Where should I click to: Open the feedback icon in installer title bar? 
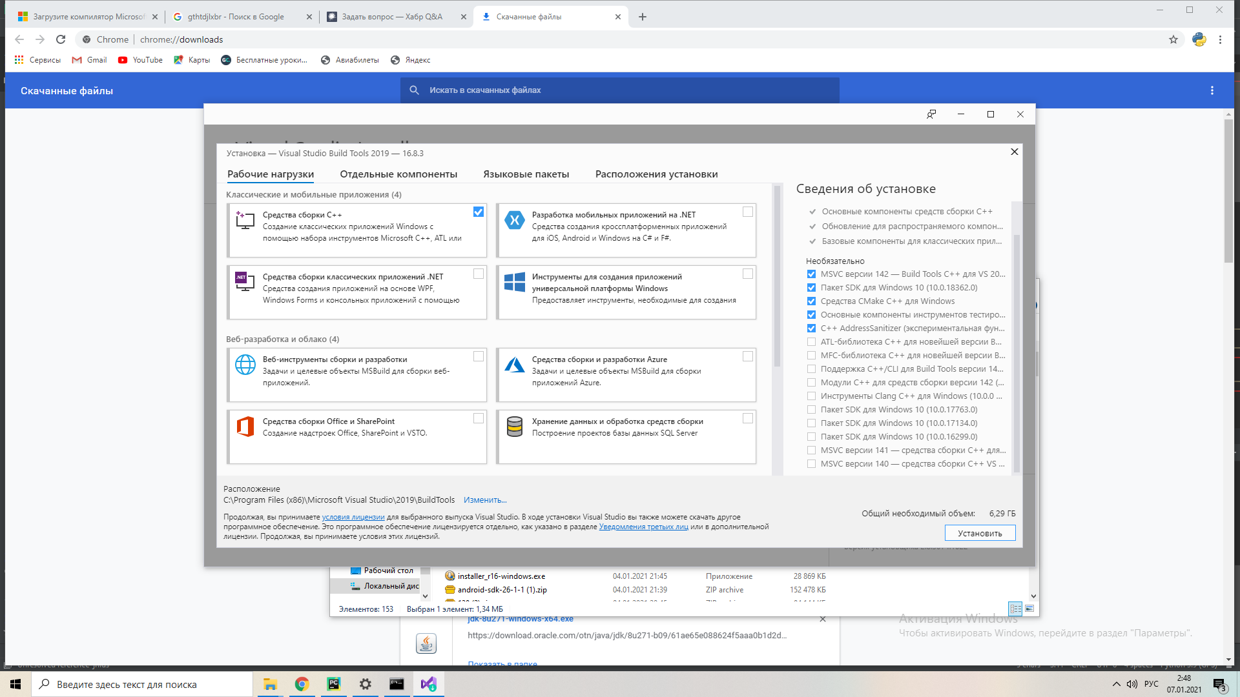pyautogui.click(x=931, y=114)
